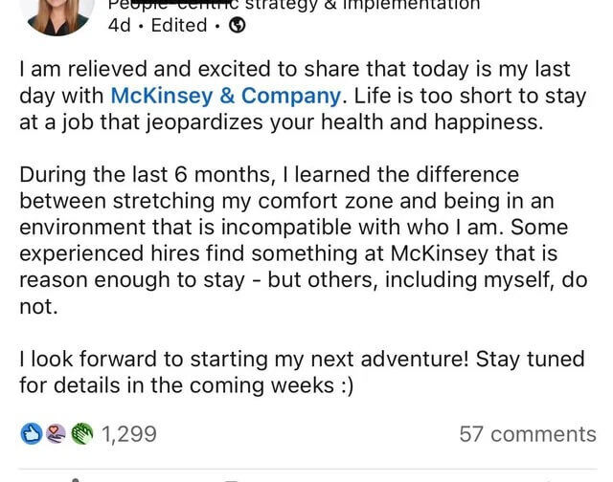Screen dimensions: 613x482
Task: Click the smiley at the post's end
Action: (345, 385)
